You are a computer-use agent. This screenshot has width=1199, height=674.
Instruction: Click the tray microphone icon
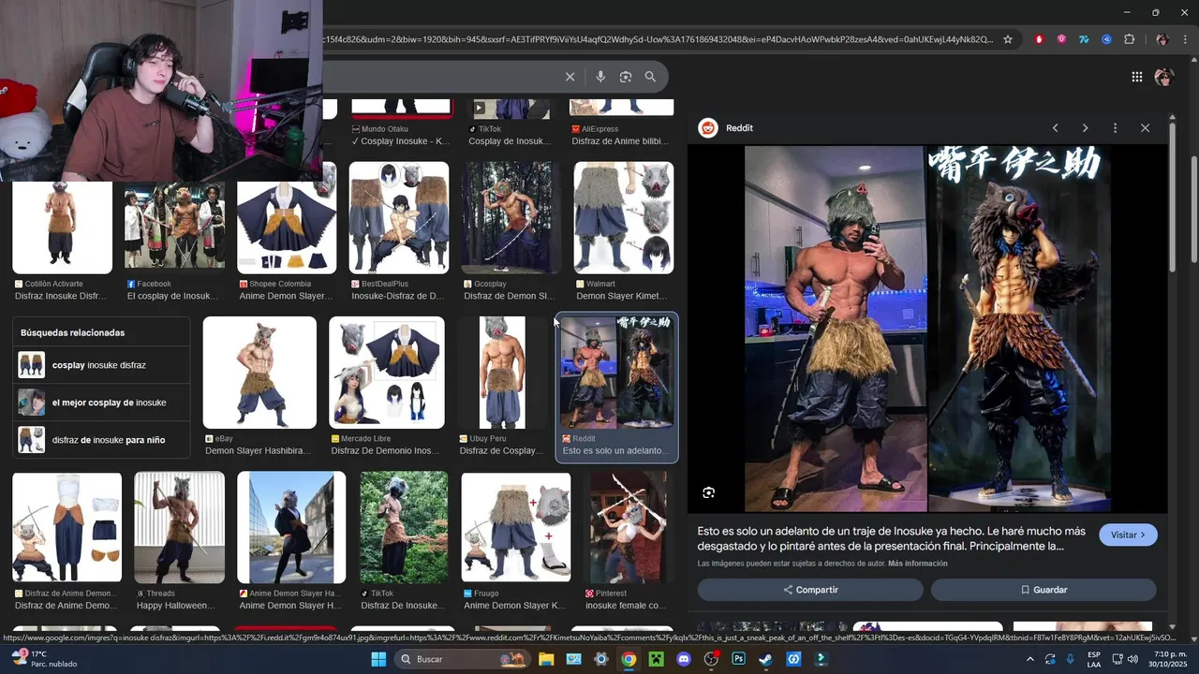pyautogui.click(x=1070, y=659)
